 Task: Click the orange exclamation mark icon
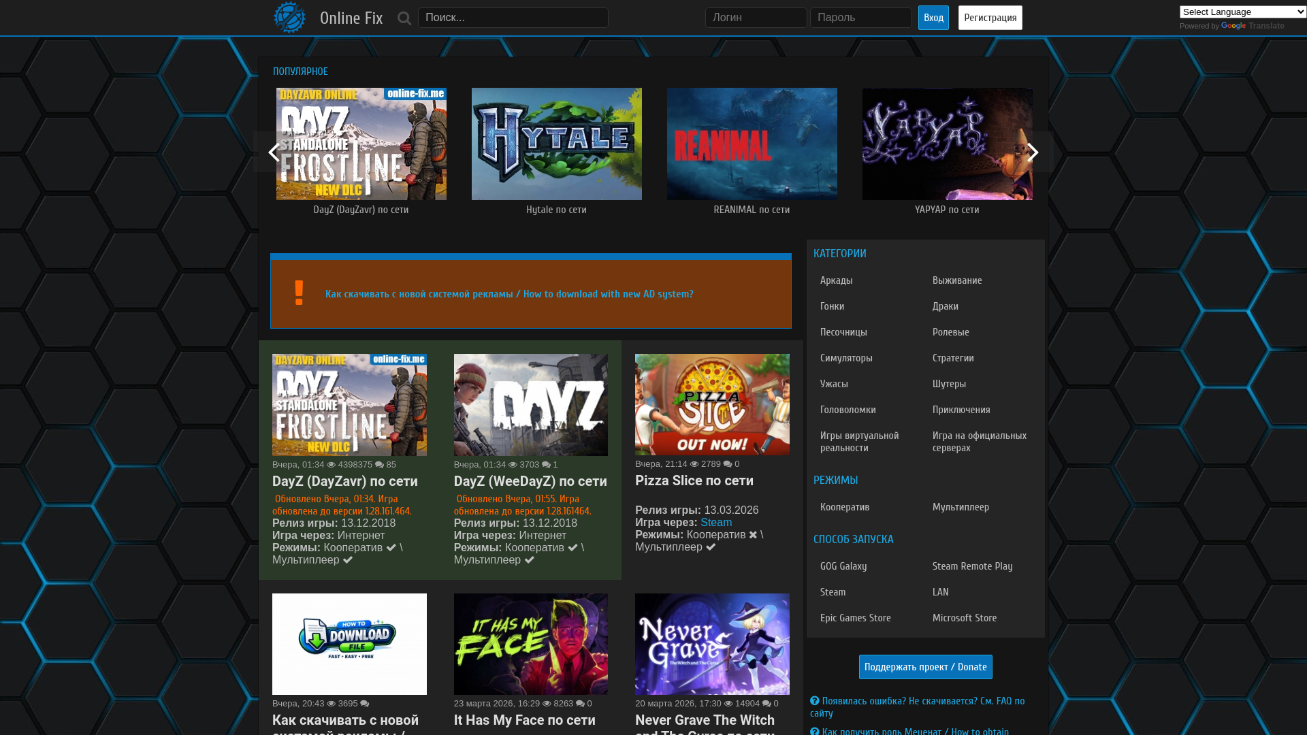click(x=299, y=293)
